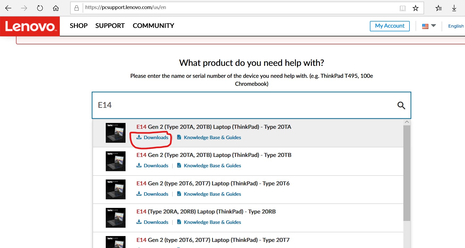Click the Type 20T6 laptop thumbnail
This screenshot has width=465, height=248.
point(116,189)
